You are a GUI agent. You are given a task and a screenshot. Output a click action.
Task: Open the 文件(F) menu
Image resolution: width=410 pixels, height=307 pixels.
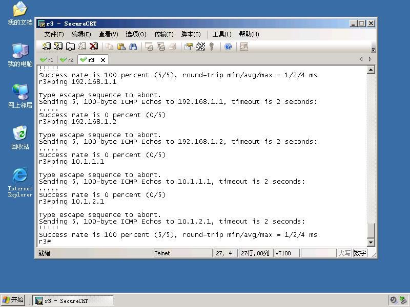tap(54, 34)
